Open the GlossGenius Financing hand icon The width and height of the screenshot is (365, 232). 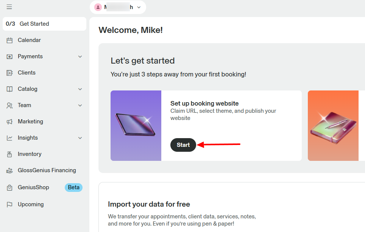9,170
